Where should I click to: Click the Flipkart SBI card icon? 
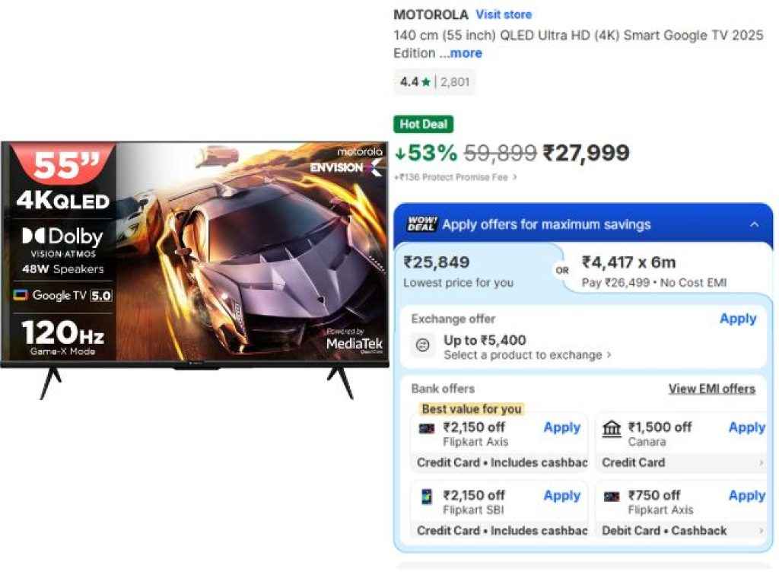pos(428,496)
